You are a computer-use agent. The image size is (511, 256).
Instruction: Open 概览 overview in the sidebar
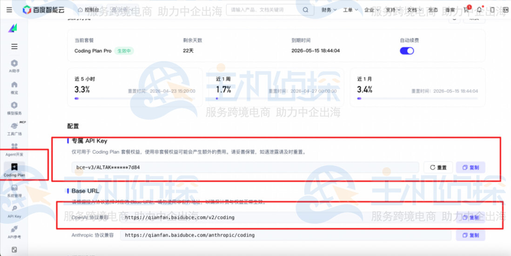(x=14, y=88)
